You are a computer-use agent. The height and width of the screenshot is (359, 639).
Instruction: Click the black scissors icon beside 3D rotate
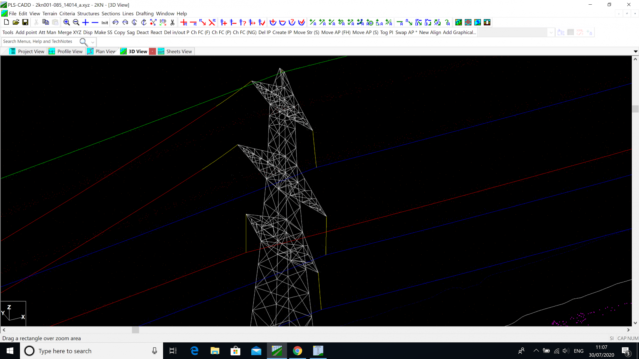click(172, 22)
